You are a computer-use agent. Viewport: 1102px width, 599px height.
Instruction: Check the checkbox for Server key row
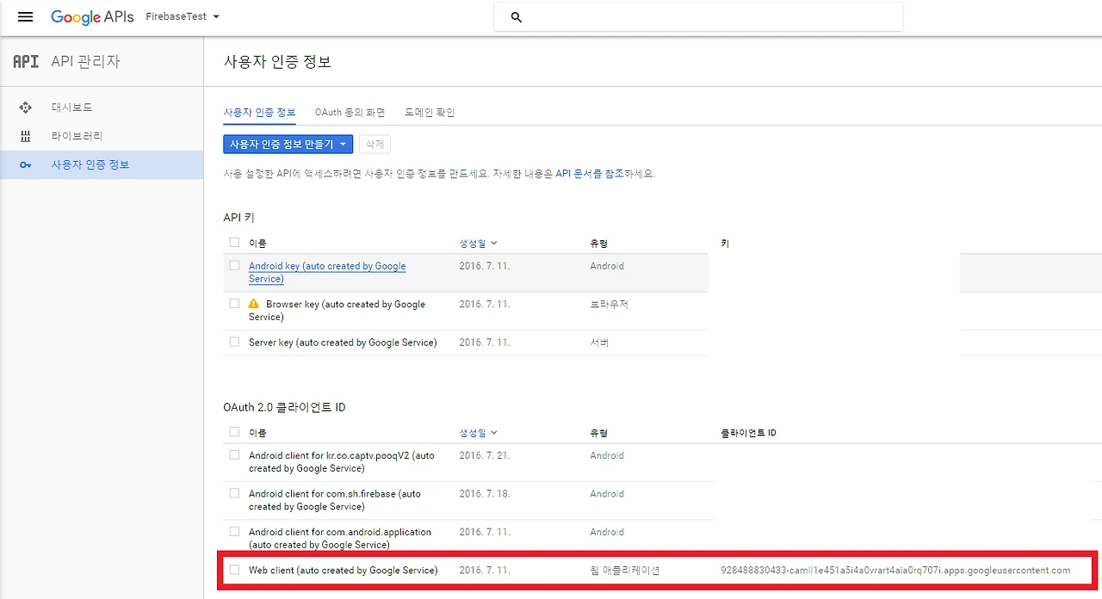tap(234, 342)
